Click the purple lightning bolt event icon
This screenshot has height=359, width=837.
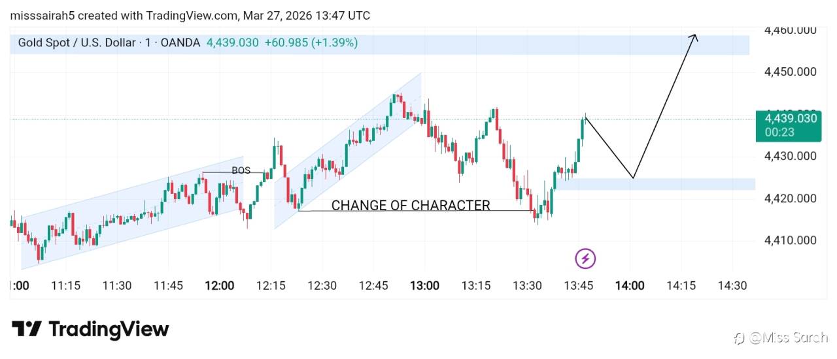pos(585,259)
